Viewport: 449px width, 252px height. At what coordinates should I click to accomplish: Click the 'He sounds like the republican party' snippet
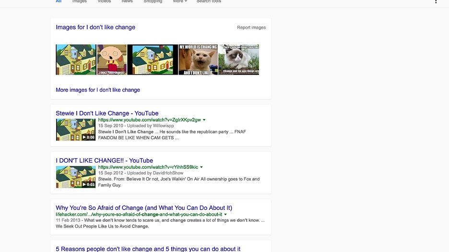pos(194,132)
